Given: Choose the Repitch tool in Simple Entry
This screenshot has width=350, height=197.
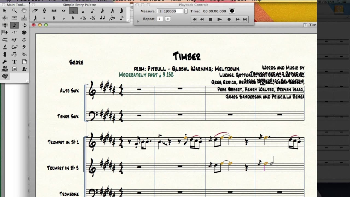Looking at the screenshot, I should point(44,11).
